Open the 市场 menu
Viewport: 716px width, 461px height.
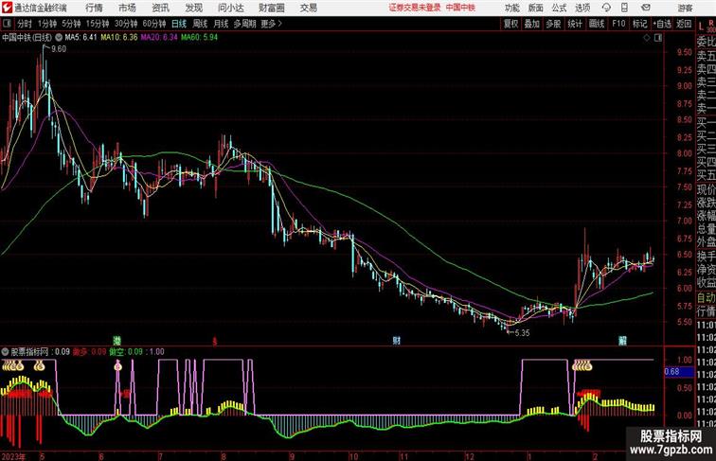coord(127,8)
